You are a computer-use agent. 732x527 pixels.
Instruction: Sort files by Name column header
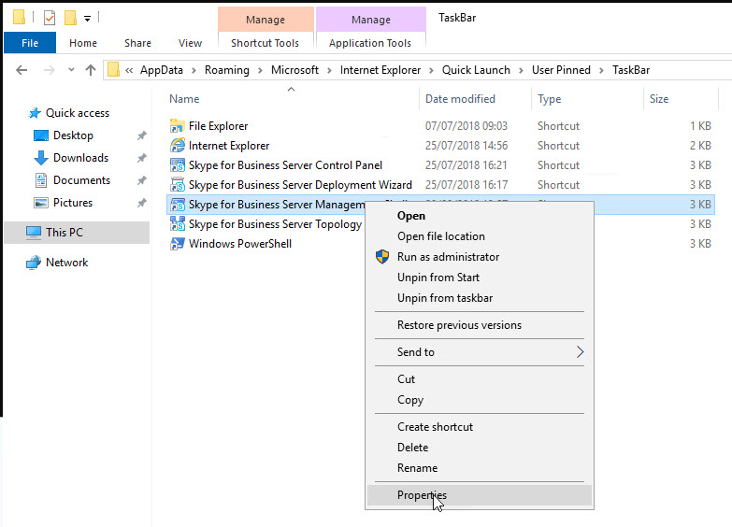185,99
